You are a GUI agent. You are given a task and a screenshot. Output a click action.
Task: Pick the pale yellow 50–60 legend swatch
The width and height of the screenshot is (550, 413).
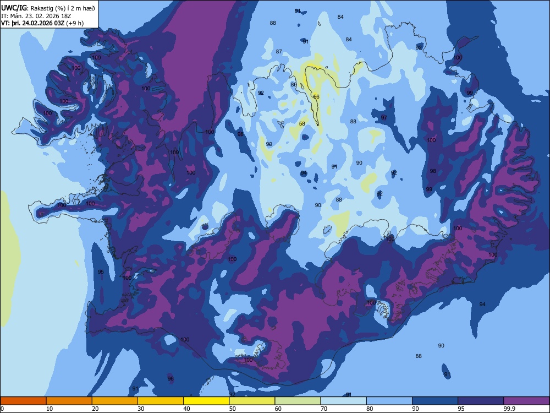point(252,401)
